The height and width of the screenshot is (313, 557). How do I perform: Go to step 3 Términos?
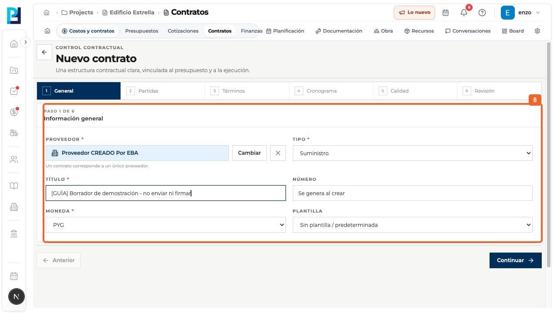click(x=247, y=91)
